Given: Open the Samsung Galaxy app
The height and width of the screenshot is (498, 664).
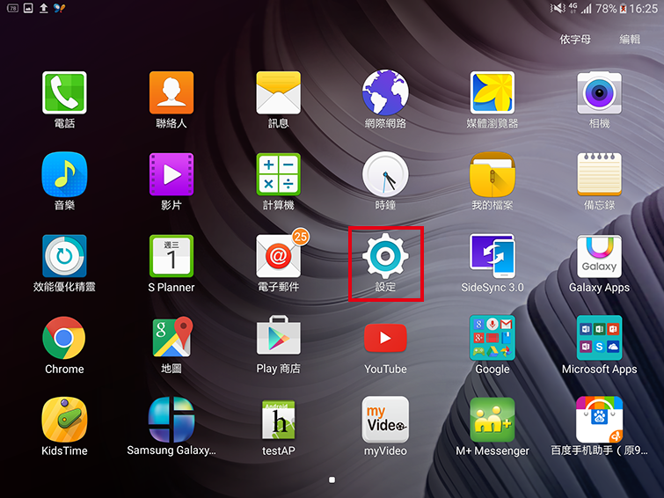Looking at the screenshot, I should (x=171, y=420).
